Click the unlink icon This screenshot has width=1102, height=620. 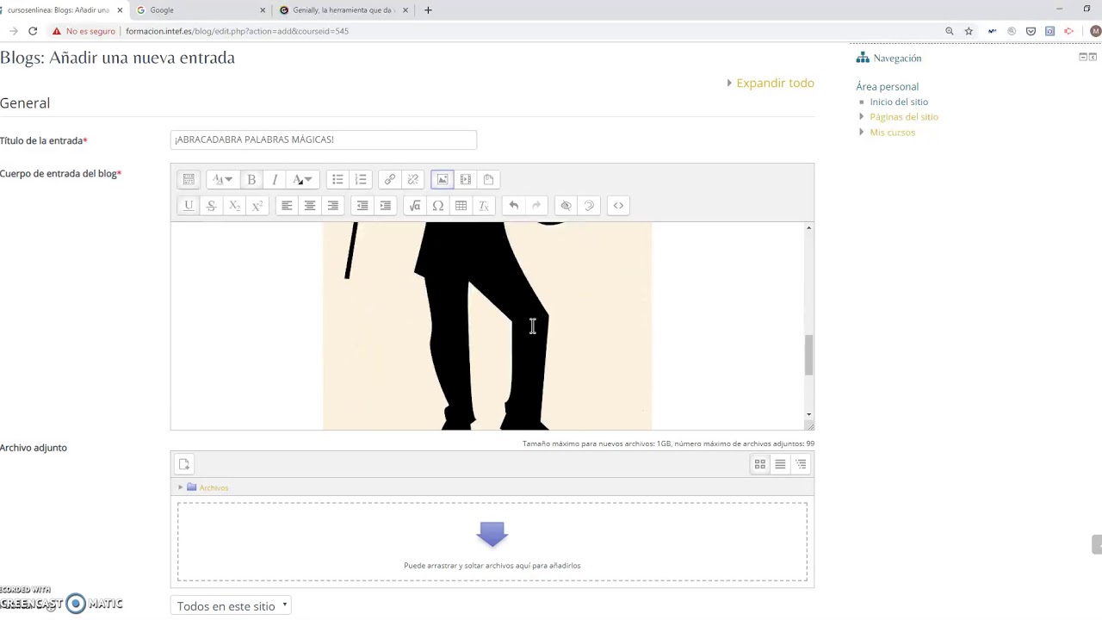point(413,179)
